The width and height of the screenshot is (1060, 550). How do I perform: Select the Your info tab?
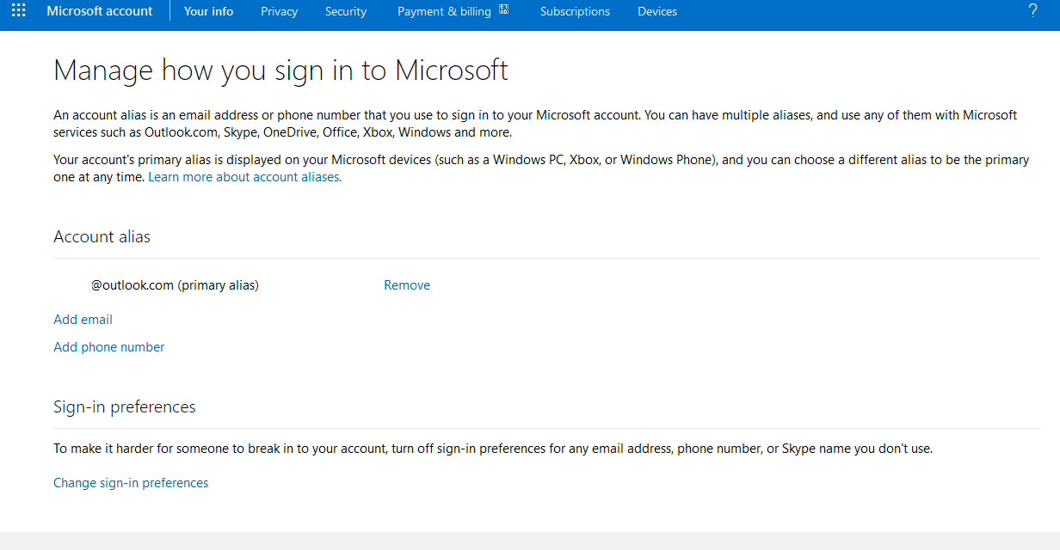pos(208,11)
